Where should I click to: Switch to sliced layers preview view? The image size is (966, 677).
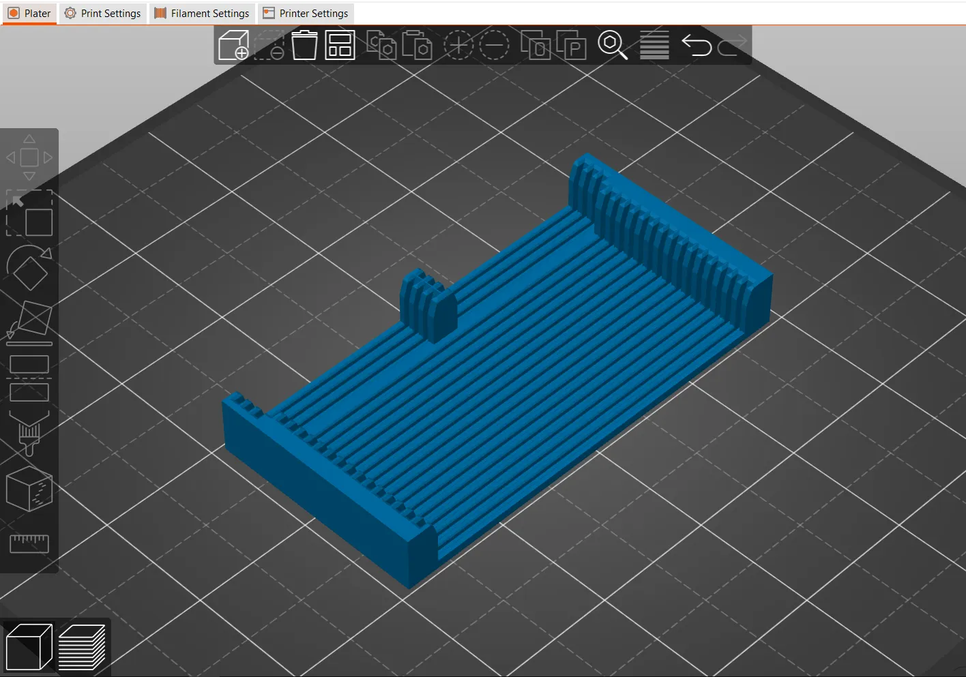coord(82,647)
